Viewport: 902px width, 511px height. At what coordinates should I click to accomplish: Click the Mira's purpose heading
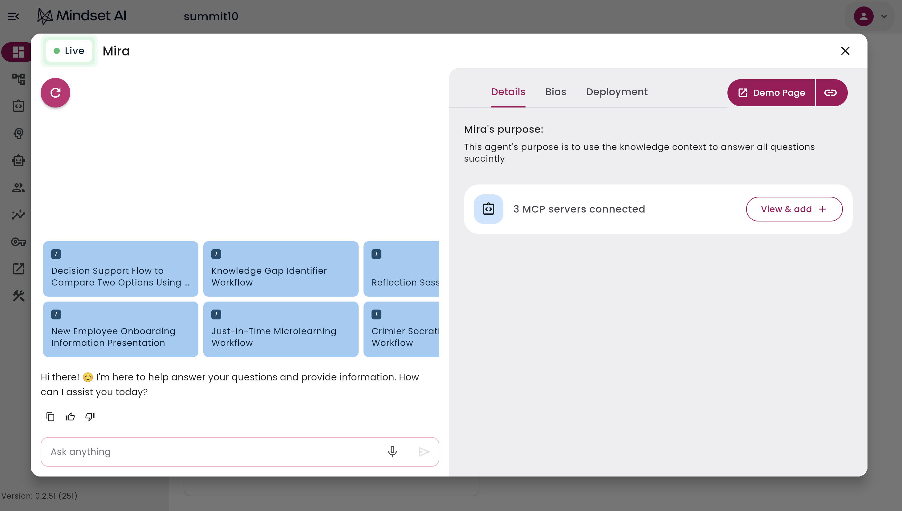[504, 129]
